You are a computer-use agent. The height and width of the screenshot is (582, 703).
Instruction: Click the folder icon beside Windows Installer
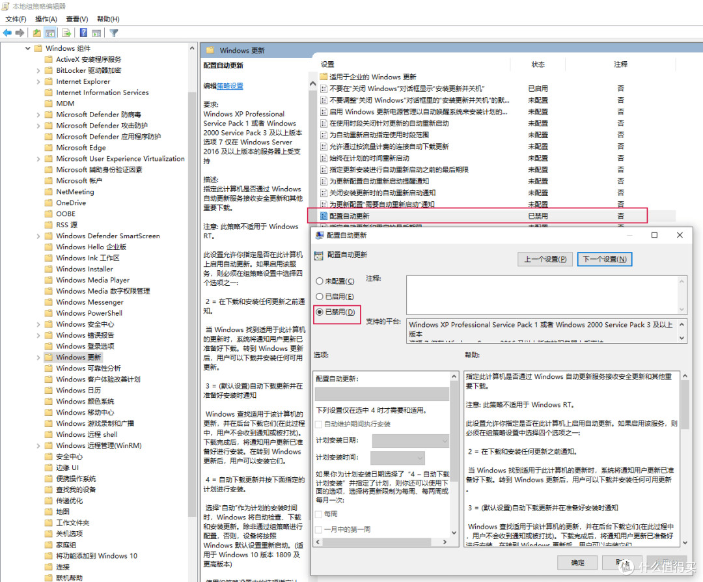click(x=49, y=269)
